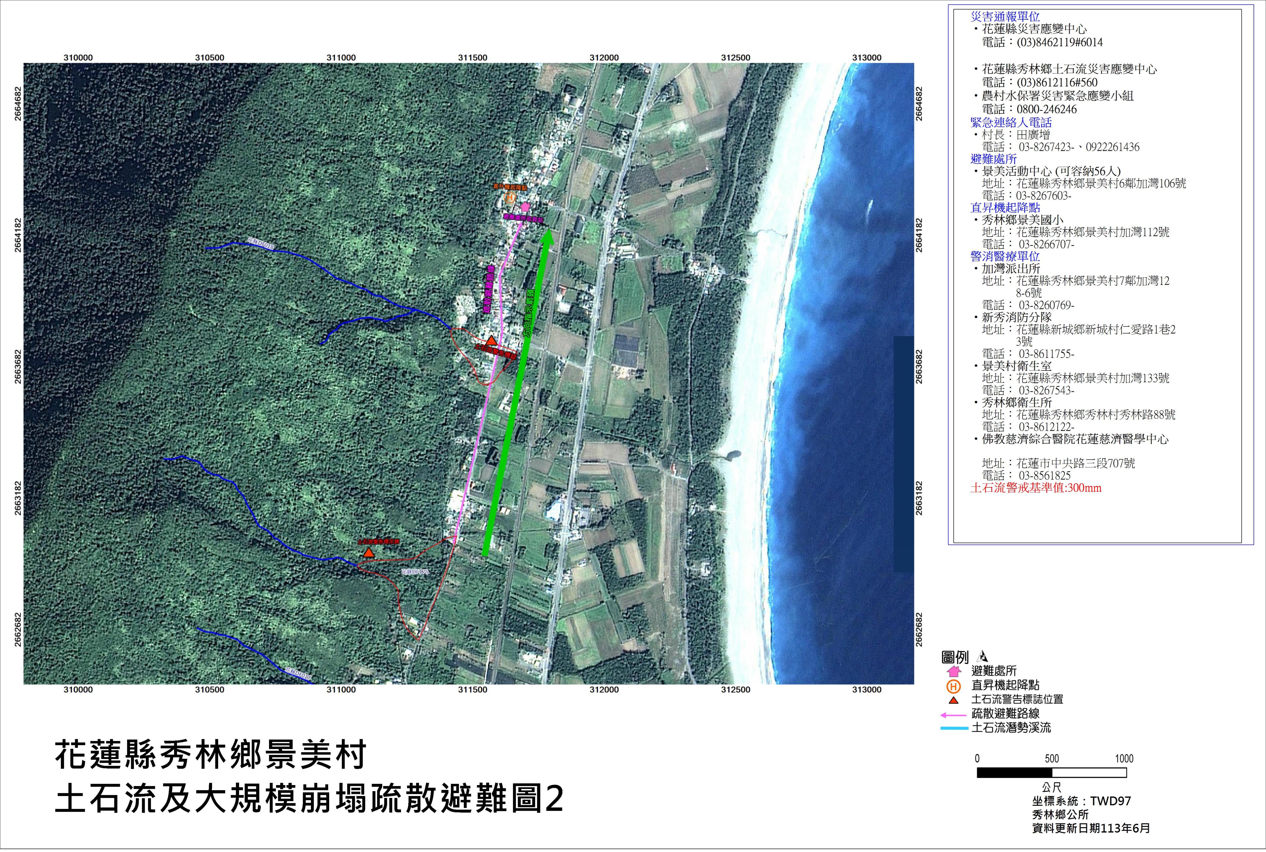1266x852 pixels.
Task: Click the red 土石流警戒基準值:300mm text
Action: point(1036,488)
